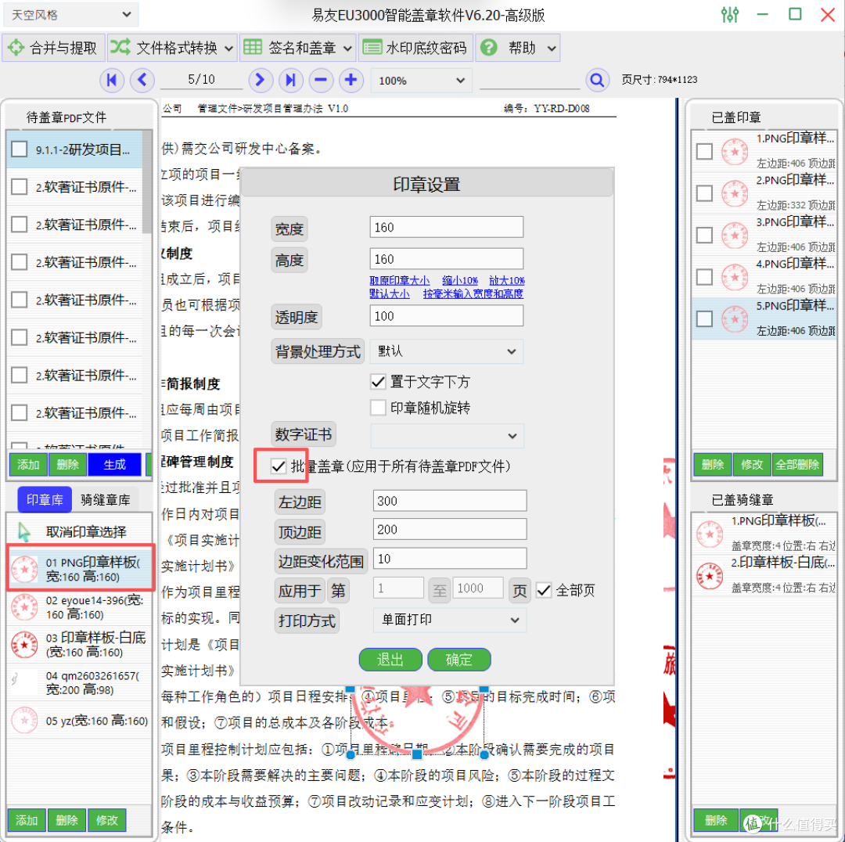
Task: Open 打印方式 单面打印 dropdown
Action: point(450,620)
